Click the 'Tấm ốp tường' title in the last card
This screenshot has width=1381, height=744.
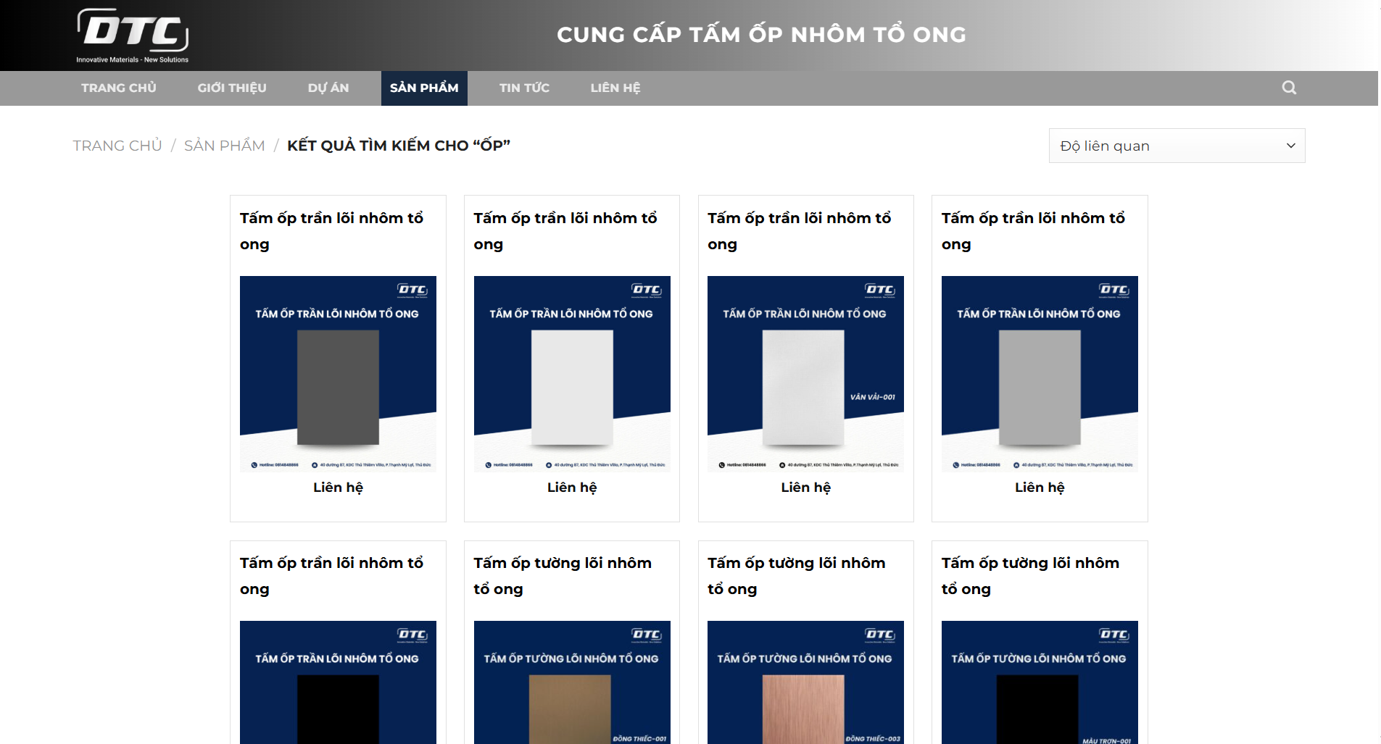click(x=1030, y=575)
